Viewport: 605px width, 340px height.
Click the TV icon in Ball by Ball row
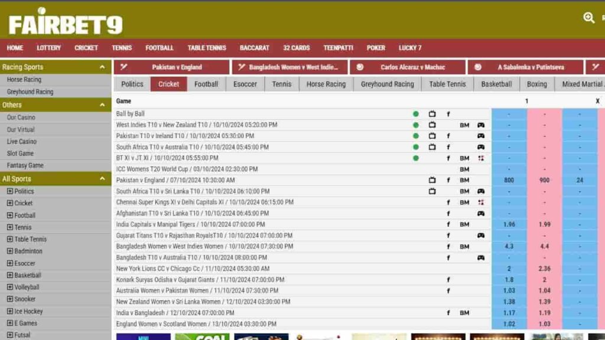[x=432, y=114]
